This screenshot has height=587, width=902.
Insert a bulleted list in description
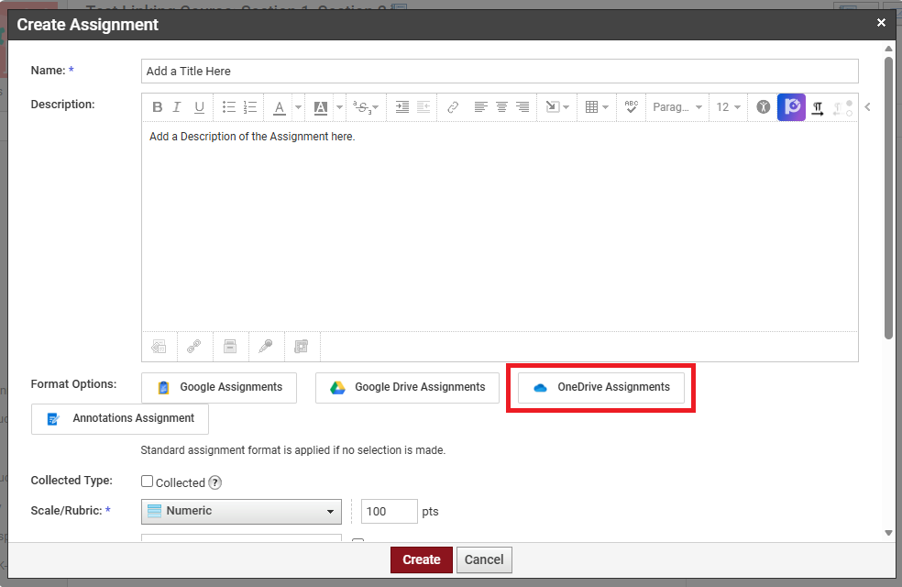(x=229, y=107)
